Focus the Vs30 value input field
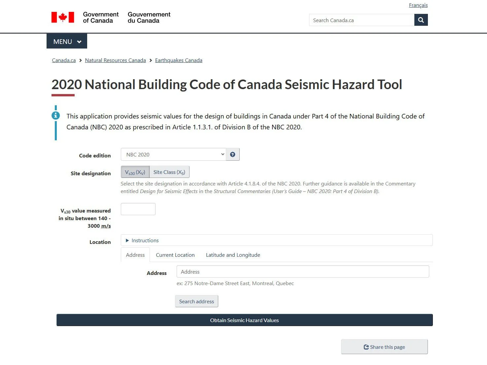Image resolution: width=487 pixels, height=365 pixels. point(138,209)
